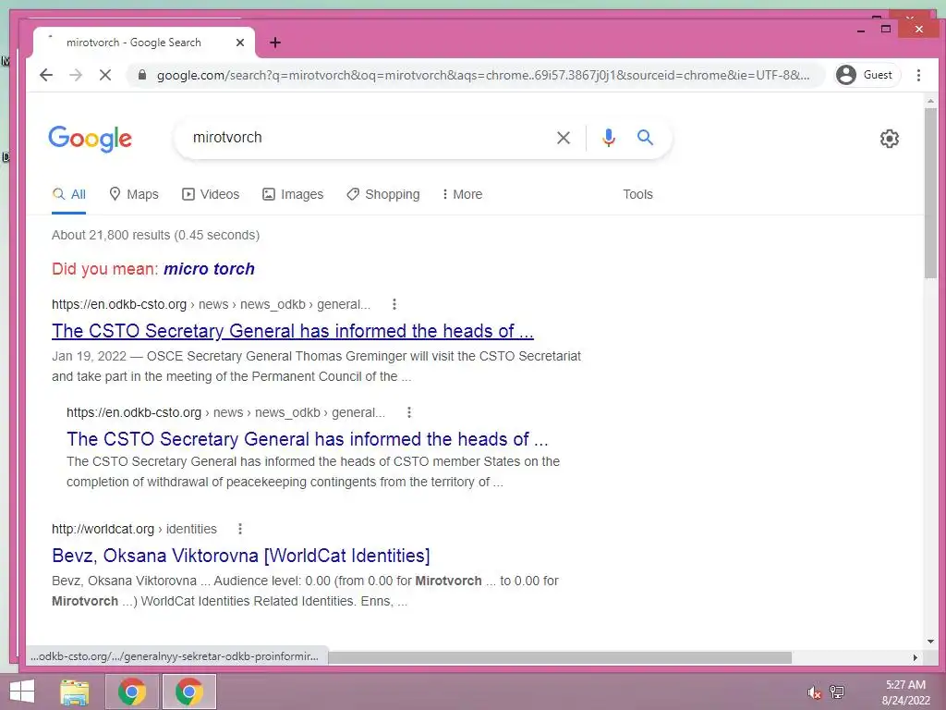
Task: Switch to the Maps tab
Action: click(x=134, y=194)
